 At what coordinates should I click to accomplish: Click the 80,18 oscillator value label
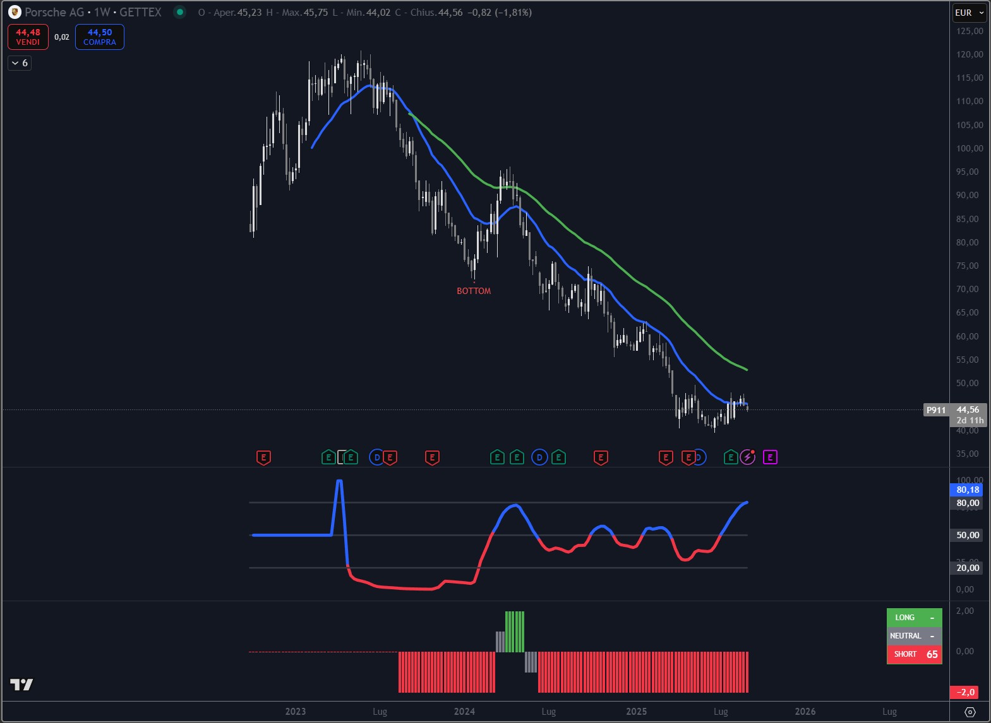pos(967,490)
